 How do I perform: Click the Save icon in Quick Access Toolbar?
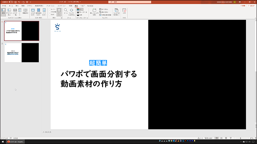coord(15,2)
